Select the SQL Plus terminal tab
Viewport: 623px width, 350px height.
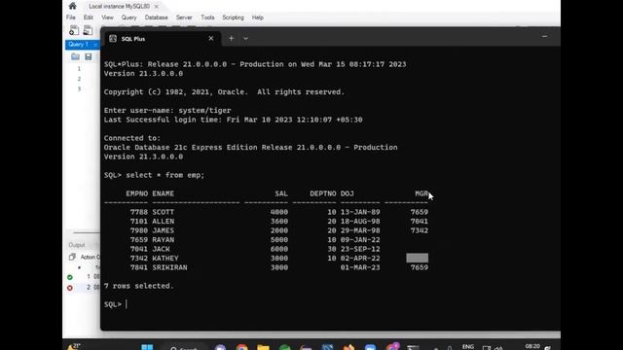(x=162, y=39)
